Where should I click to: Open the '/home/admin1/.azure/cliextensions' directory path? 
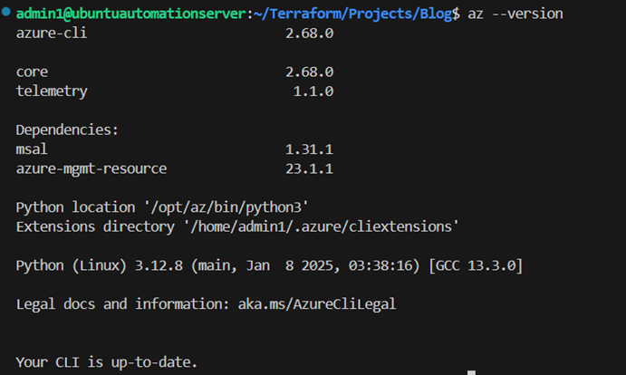pos(321,226)
